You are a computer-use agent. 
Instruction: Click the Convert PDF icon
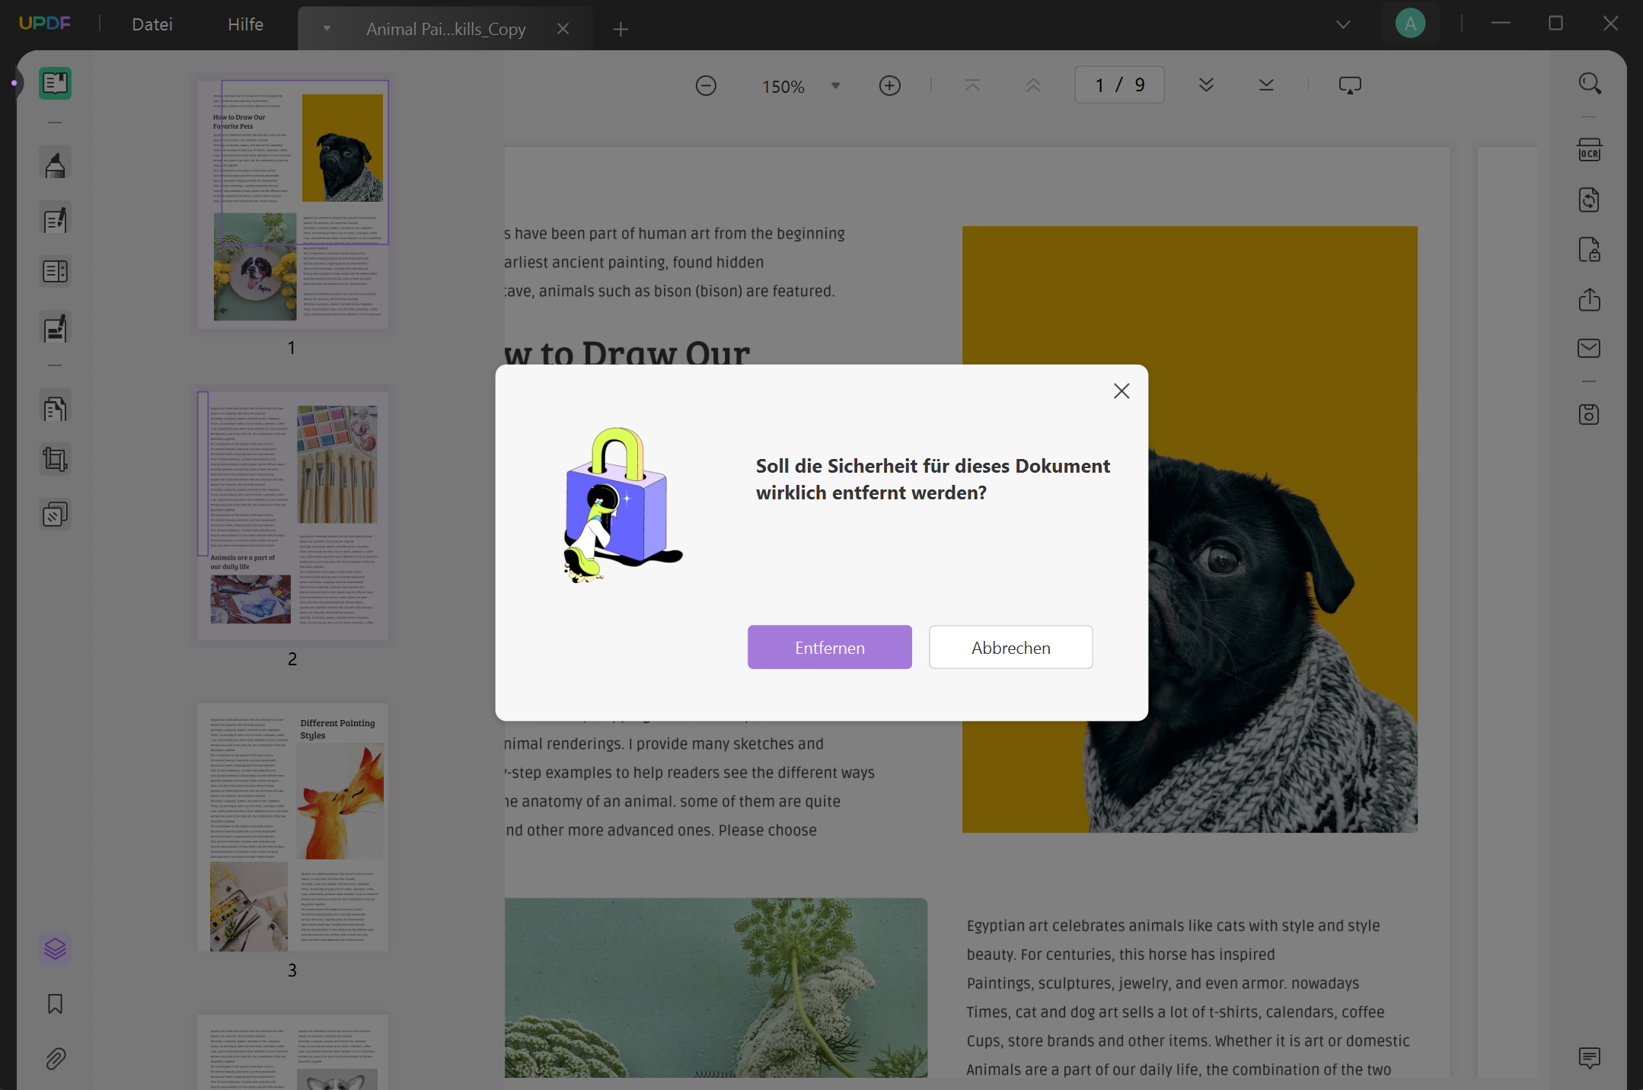coord(1589,200)
